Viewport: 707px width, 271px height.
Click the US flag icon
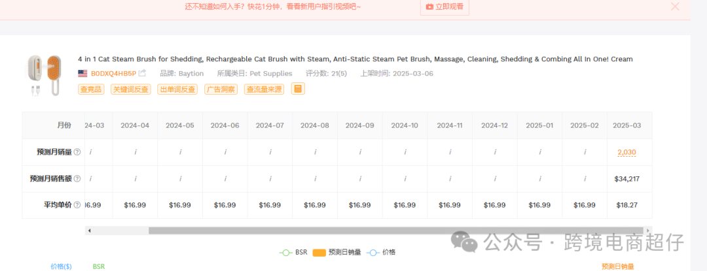pyautogui.click(x=82, y=74)
